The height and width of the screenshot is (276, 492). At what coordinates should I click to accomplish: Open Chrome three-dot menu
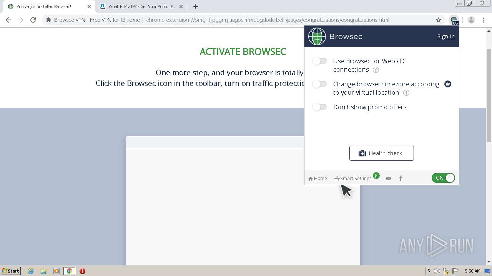point(484,20)
